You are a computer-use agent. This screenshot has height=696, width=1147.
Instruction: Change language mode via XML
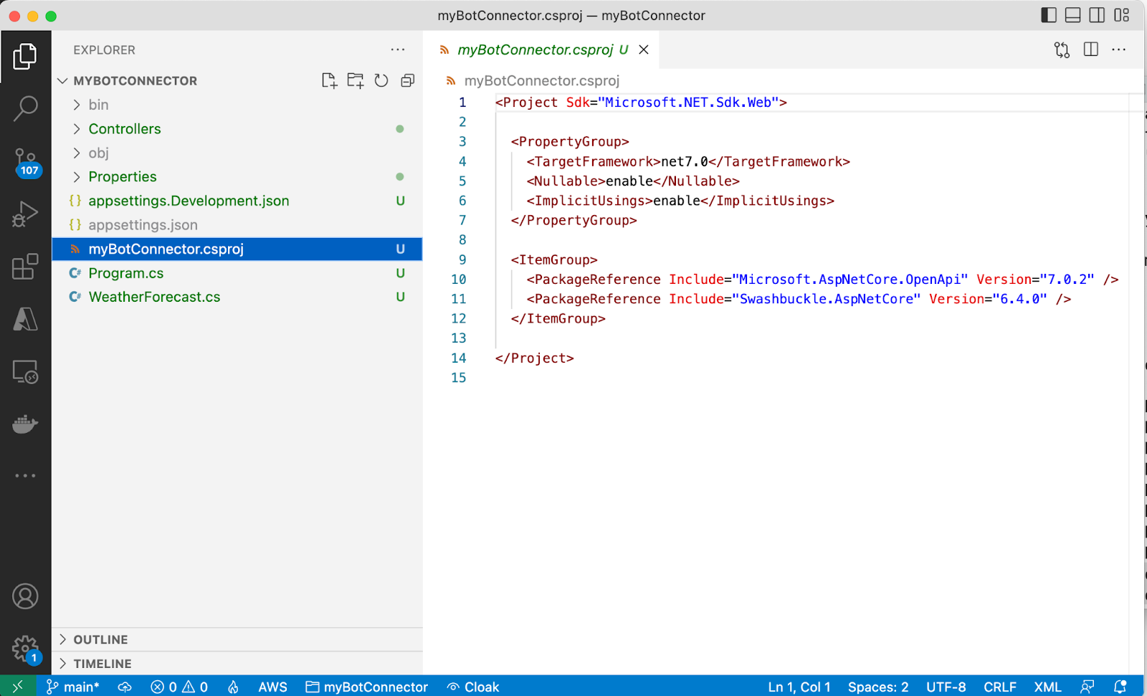tap(1047, 687)
